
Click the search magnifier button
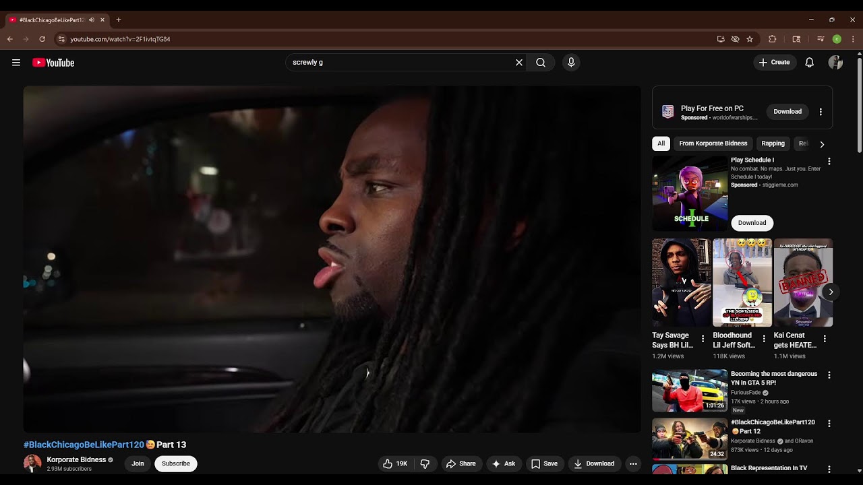(x=541, y=63)
